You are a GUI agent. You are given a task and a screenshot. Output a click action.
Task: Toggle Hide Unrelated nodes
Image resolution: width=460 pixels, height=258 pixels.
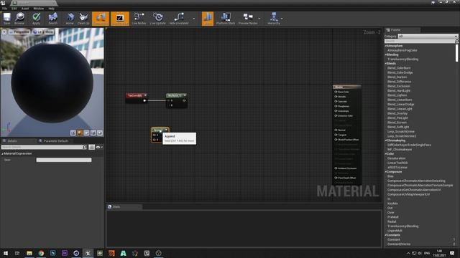coord(179,19)
